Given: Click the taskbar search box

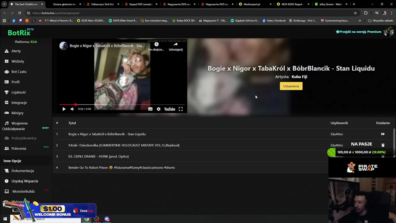Looking at the screenshot, I should point(46,219).
